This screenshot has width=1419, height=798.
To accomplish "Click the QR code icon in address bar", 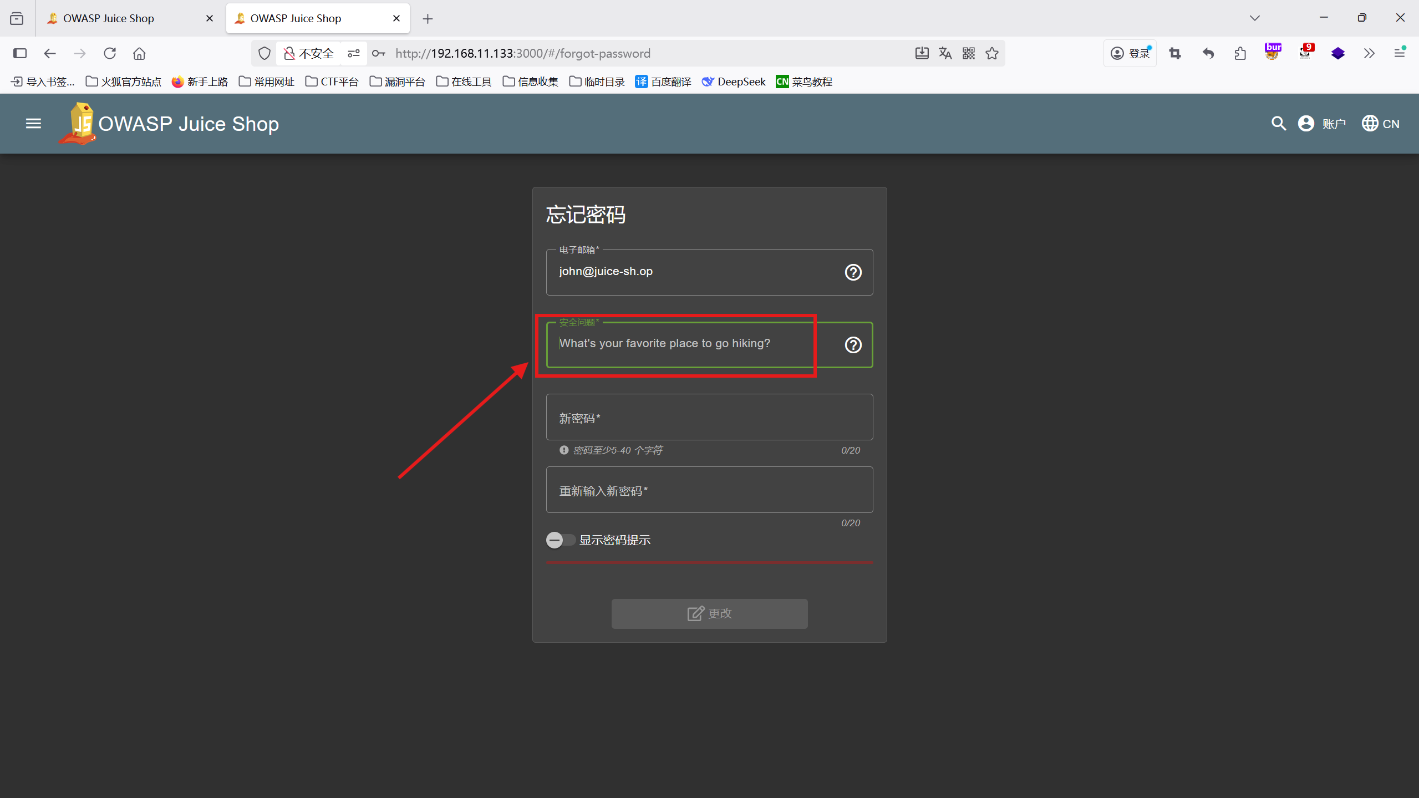I will [x=969, y=53].
